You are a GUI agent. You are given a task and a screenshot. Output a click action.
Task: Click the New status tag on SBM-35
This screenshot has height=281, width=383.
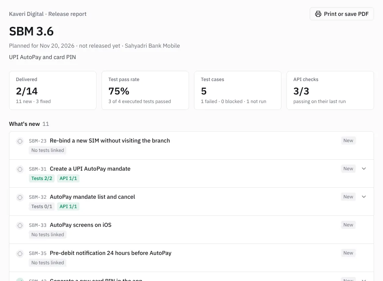(348, 253)
